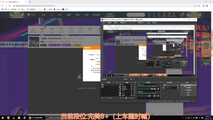Viewport: 213px width, 120px height.
Task: Open the OBS 帮助(H) menu
Action: coord(155,23)
